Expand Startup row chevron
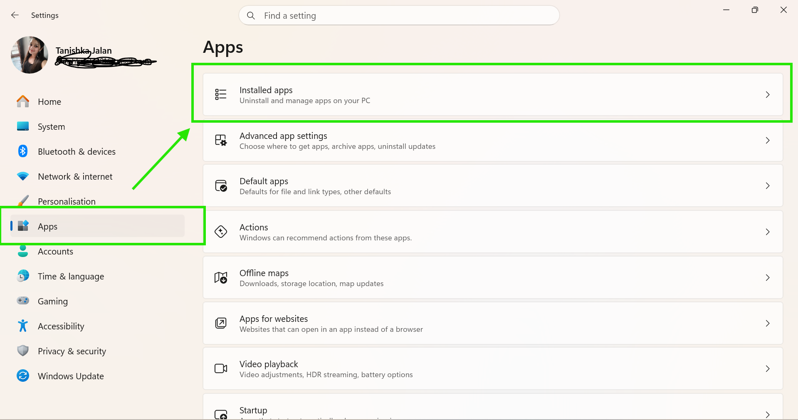 768,415
